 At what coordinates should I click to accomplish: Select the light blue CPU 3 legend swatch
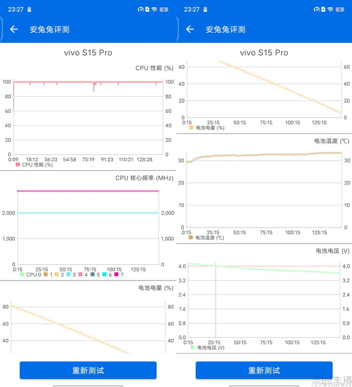pos(69,274)
